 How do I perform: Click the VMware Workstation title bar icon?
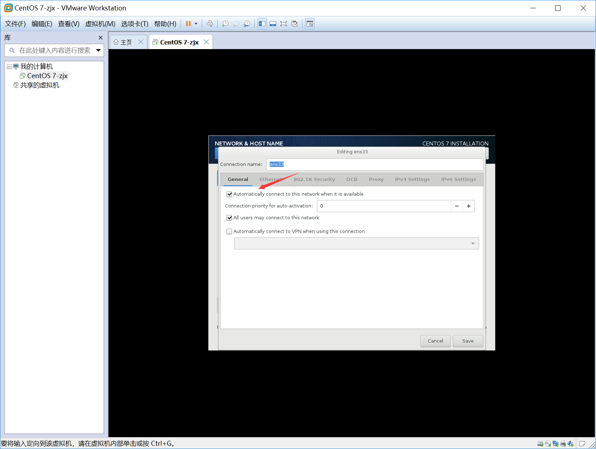(x=8, y=8)
